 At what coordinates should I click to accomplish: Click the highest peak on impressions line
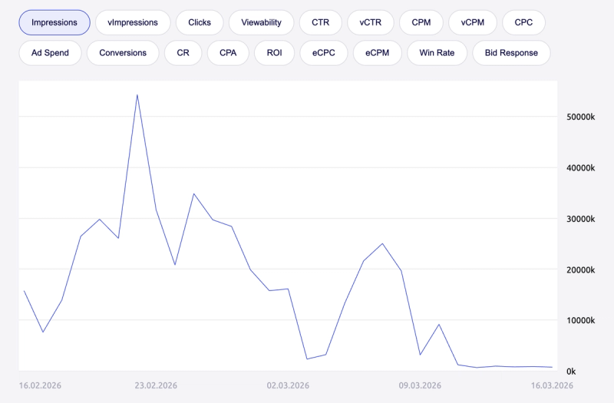coord(137,95)
